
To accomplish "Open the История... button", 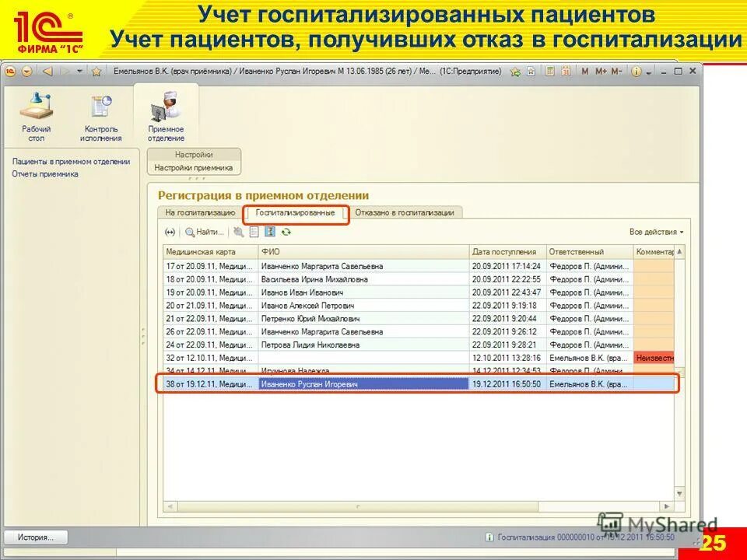I will click(x=36, y=537).
